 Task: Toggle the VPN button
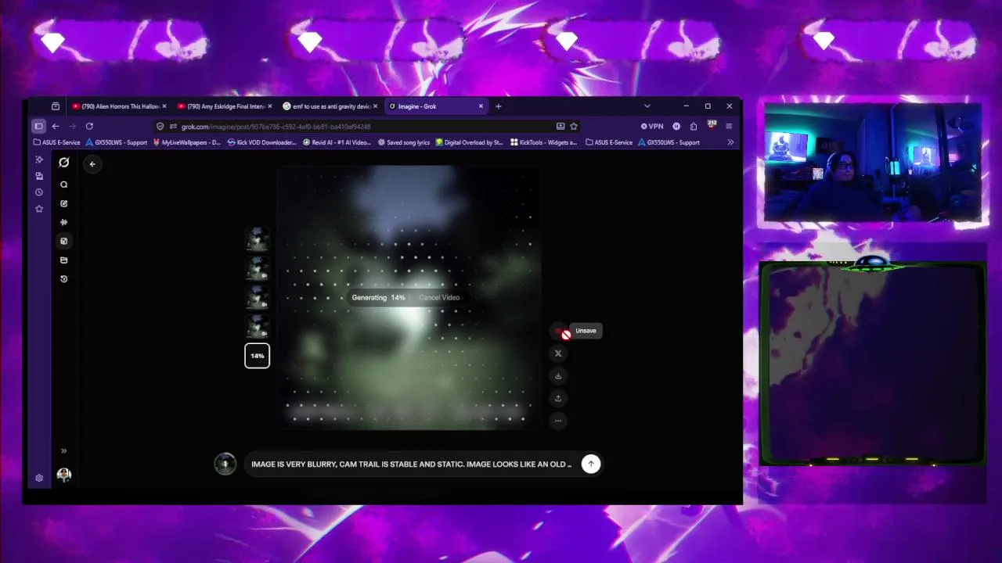click(x=652, y=126)
